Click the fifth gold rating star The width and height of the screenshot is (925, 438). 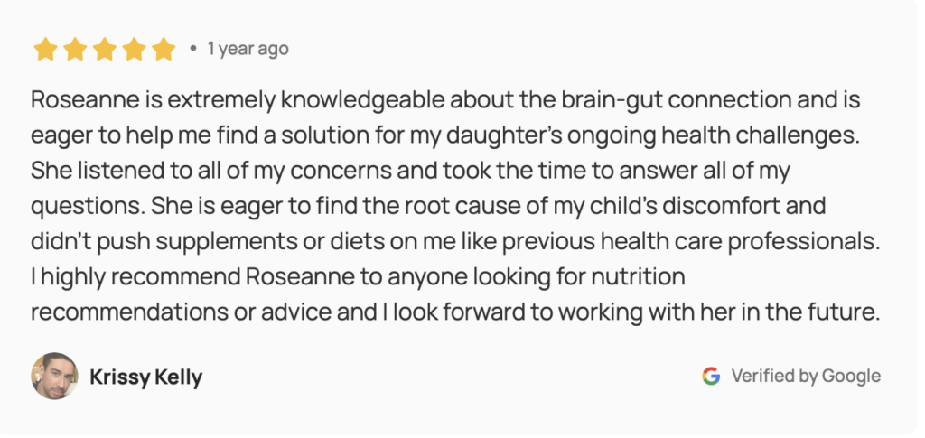point(163,49)
